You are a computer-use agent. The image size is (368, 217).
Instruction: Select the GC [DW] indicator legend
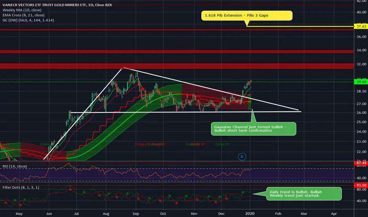(x=28, y=20)
